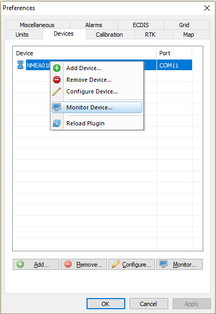Click the Reload Plugin refresh icon

pyautogui.click(x=57, y=123)
